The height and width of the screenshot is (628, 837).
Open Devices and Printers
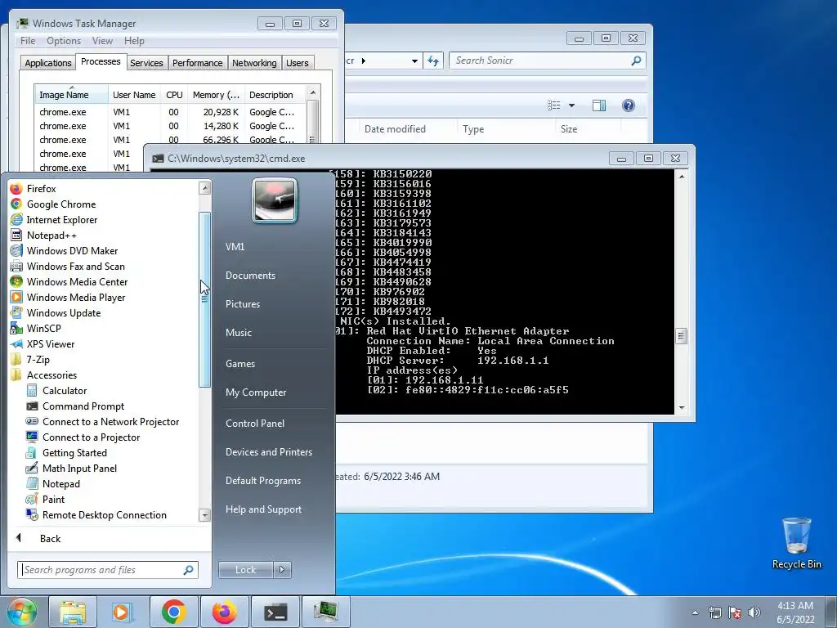(268, 451)
